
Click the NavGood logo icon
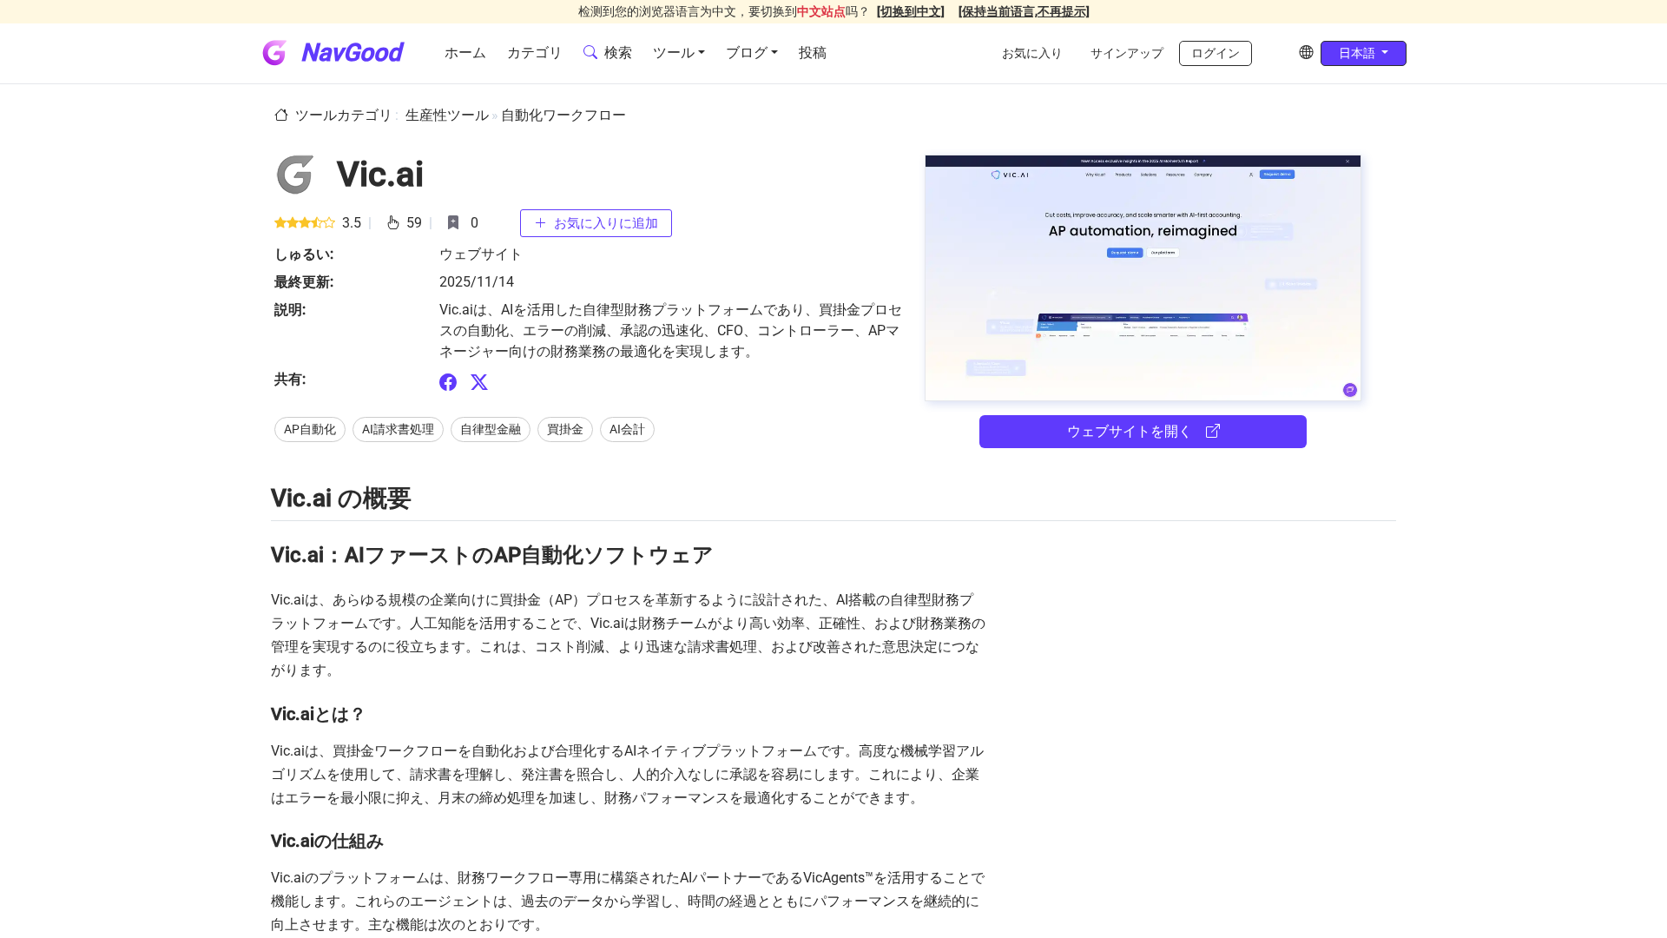point(274,53)
